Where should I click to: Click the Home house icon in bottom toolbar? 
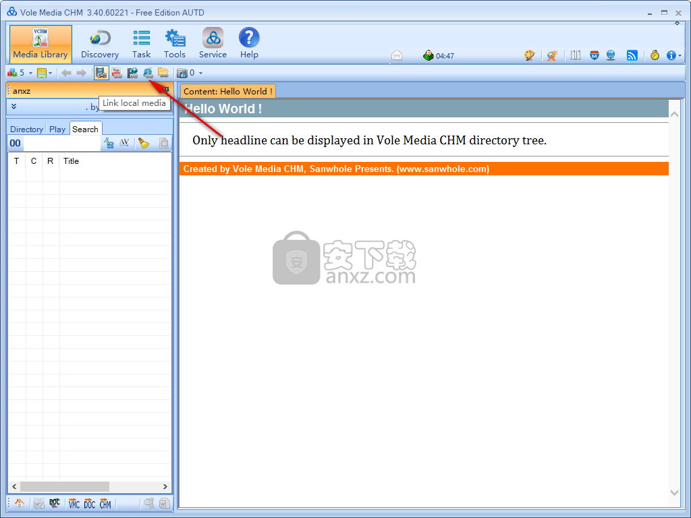20,503
